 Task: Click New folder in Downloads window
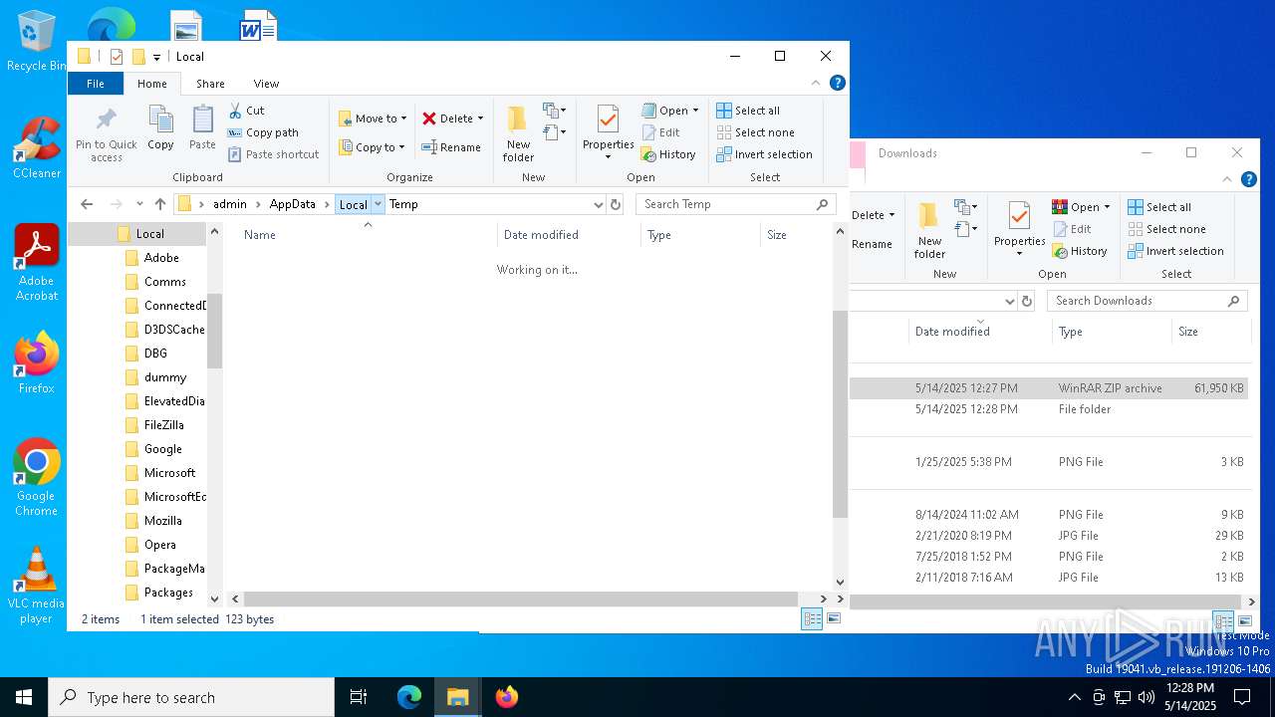929,231
